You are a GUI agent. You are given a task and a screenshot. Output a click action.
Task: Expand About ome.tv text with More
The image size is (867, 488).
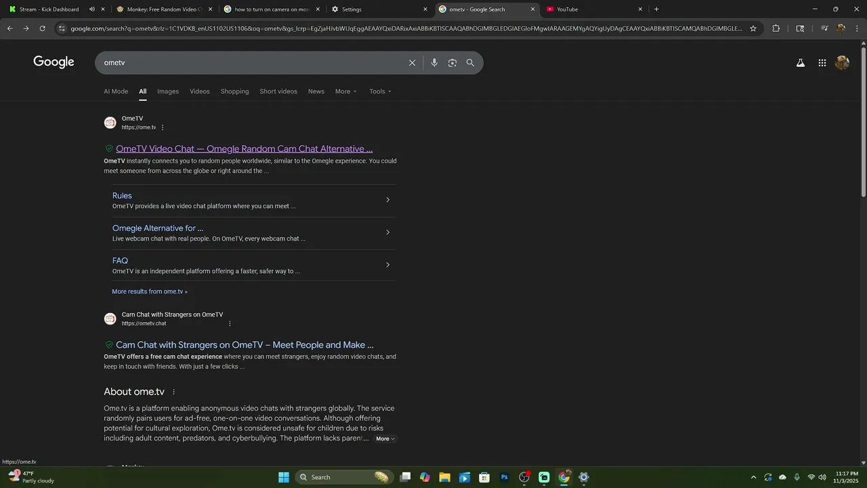click(385, 439)
